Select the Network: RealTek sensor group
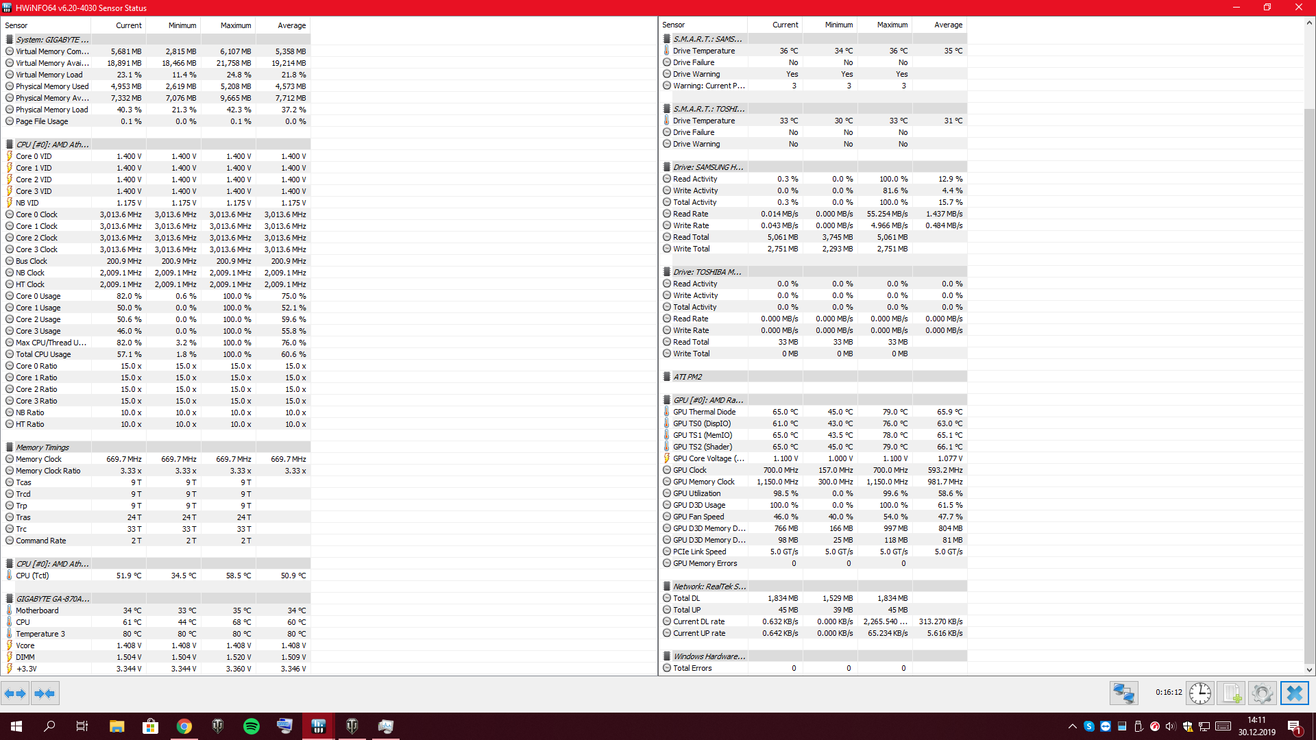This screenshot has height=740, width=1316. (x=709, y=587)
